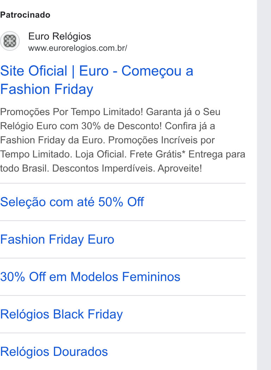Click 'Fashion Friday' on the headline's second line
Screen dimensions: 271x370
[47, 89]
